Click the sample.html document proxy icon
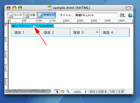The height and width of the screenshot is (103, 140). (x=50, y=8)
